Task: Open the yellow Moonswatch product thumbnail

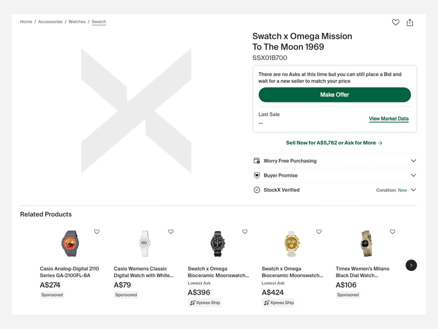Action: click(x=292, y=243)
